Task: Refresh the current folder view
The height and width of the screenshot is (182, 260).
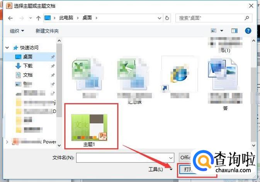Action: [x=167, y=18]
